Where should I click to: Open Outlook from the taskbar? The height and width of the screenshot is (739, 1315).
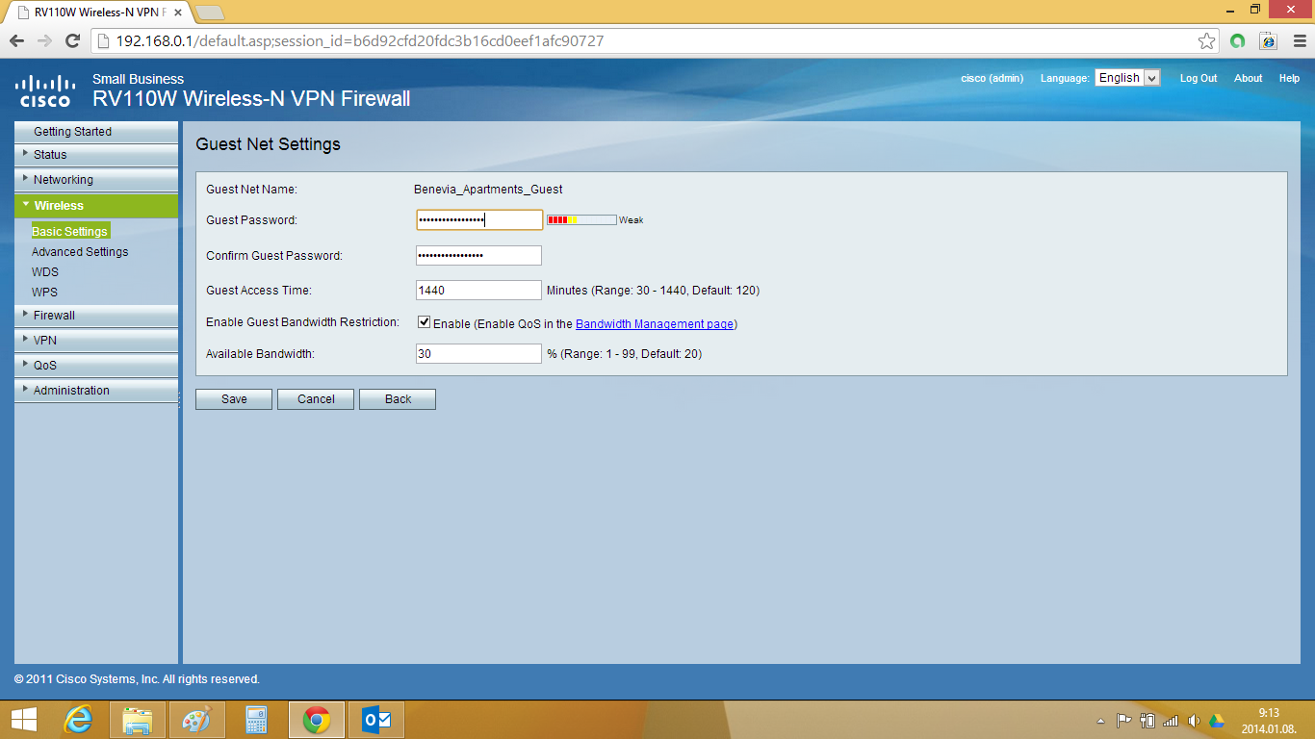[x=376, y=720]
